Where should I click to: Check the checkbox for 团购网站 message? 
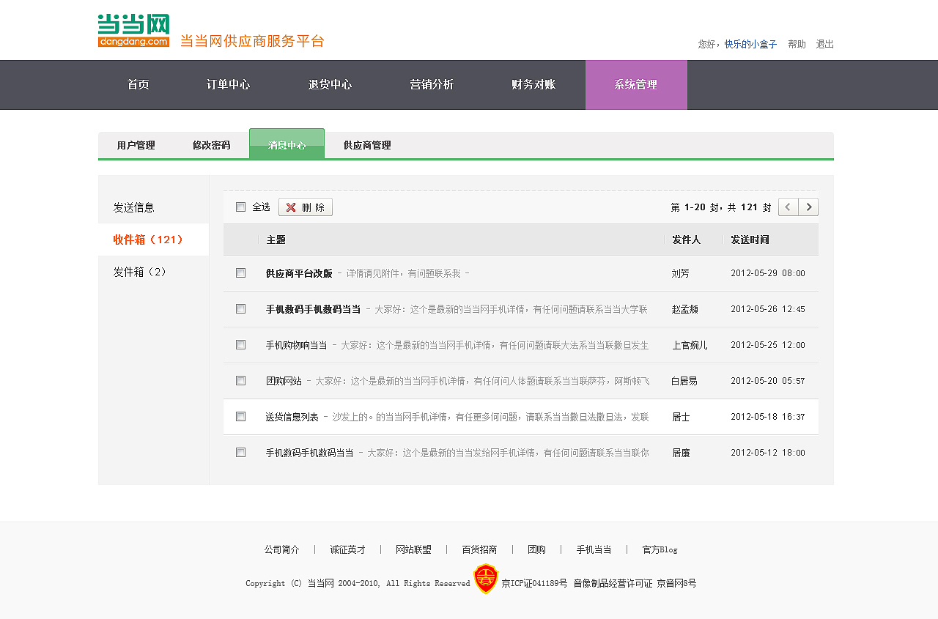(241, 380)
